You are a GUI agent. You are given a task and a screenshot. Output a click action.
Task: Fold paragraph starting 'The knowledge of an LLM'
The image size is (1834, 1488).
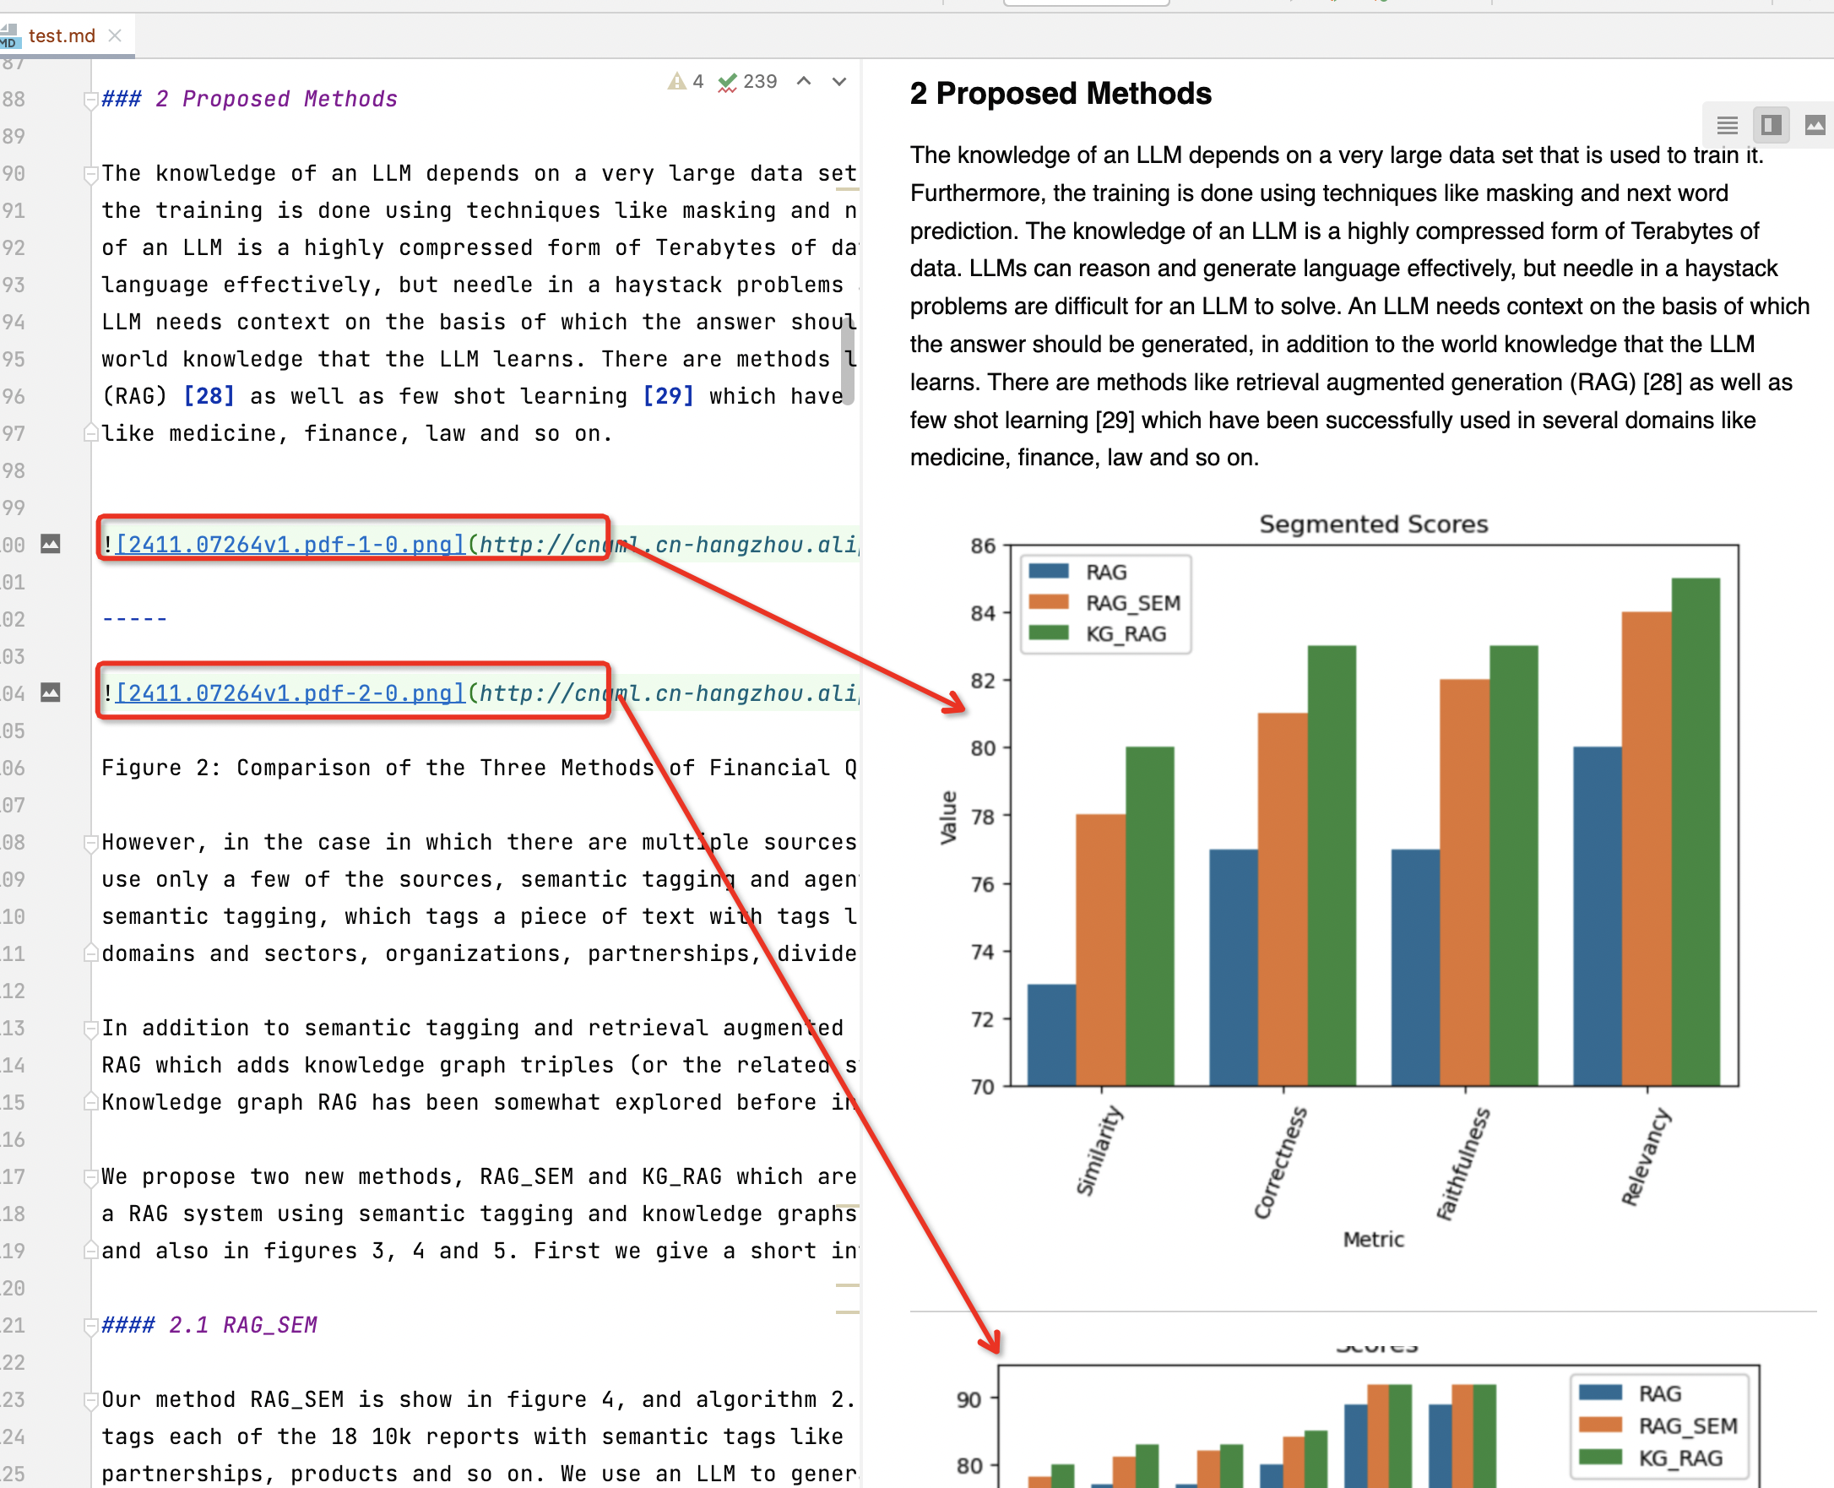pyautogui.click(x=90, y=175)
